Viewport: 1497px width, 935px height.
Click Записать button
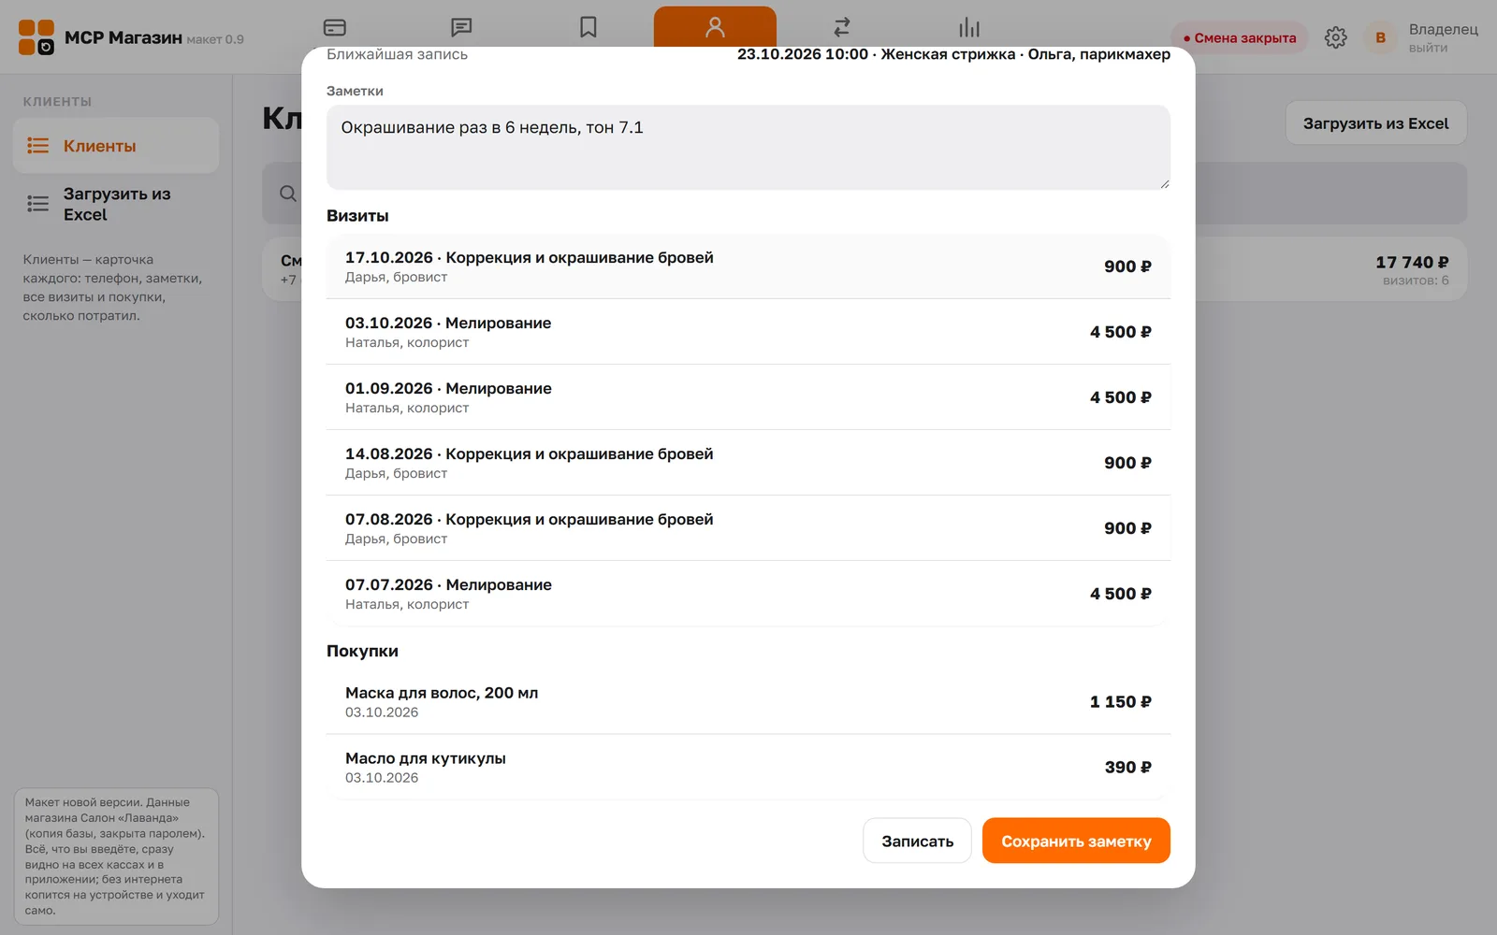[917, 841]
